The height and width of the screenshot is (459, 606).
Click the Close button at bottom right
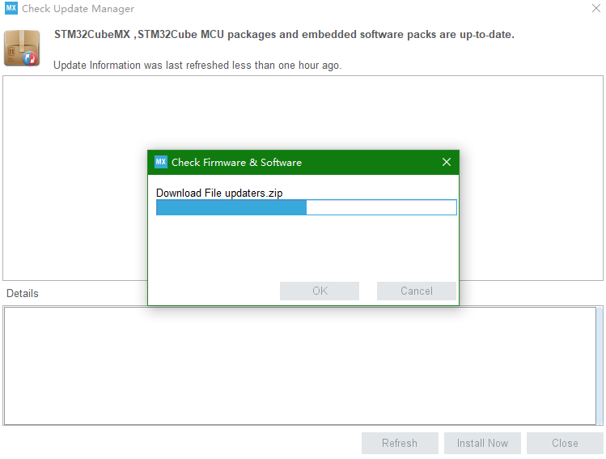coord(565,443)
